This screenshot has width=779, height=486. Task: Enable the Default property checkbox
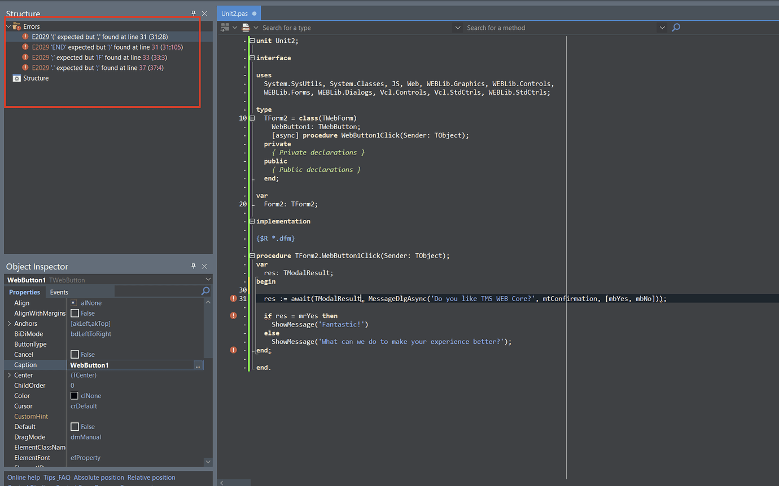point(74,426)
